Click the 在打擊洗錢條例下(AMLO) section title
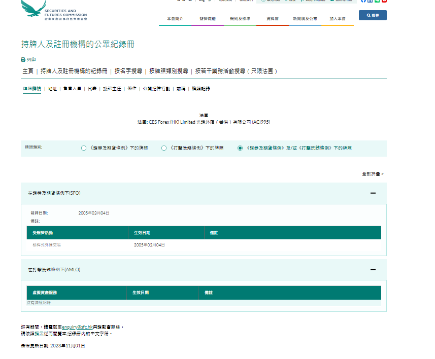 [x=54, y=270]
